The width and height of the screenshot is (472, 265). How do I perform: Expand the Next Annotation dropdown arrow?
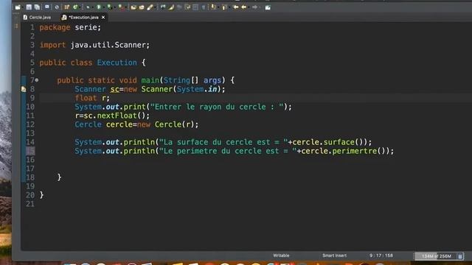click(218, 7)
